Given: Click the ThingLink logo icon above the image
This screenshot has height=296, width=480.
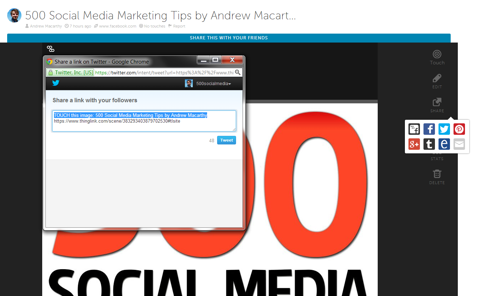Looking at the screenshot, I should pos(51,49).
